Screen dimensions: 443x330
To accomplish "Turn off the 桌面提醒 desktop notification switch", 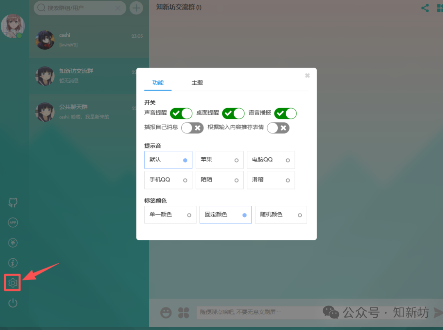I will [233, 113].
